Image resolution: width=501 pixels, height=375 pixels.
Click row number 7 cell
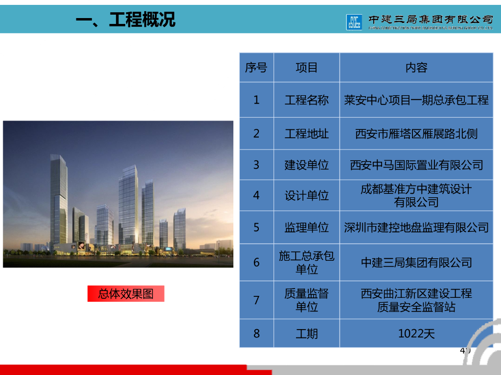[256, 300]
